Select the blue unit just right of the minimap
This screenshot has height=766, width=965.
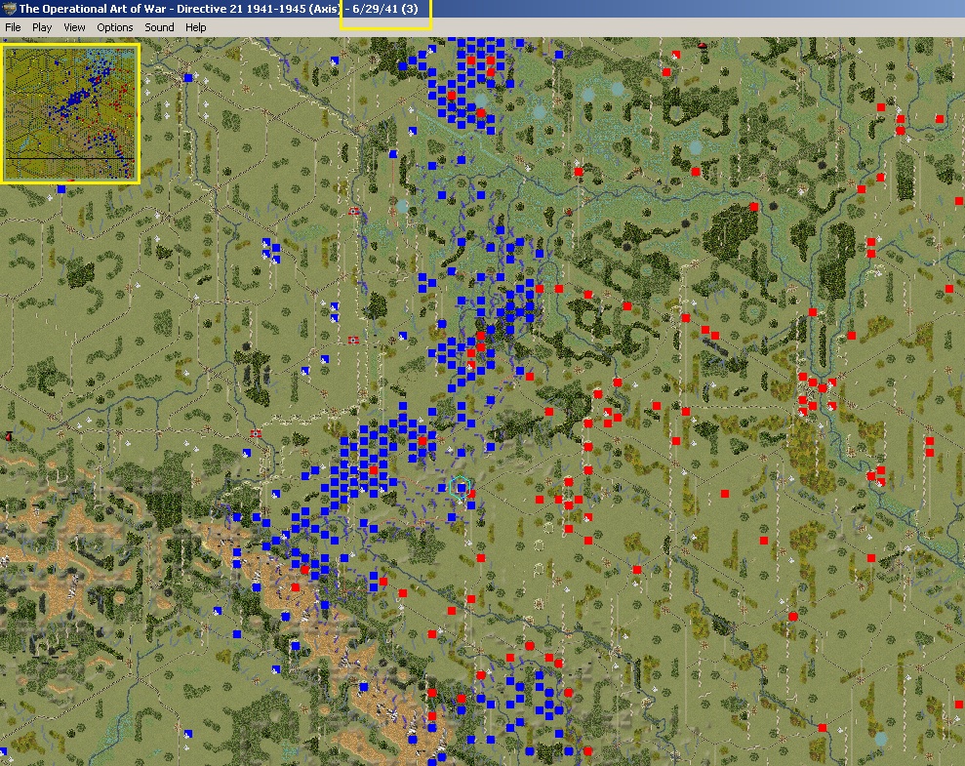tap(187, 76)
